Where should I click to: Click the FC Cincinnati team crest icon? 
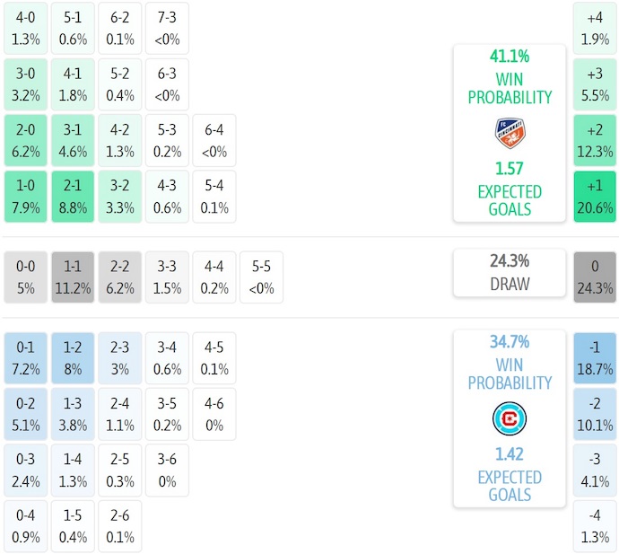click(x=509, y=134)
